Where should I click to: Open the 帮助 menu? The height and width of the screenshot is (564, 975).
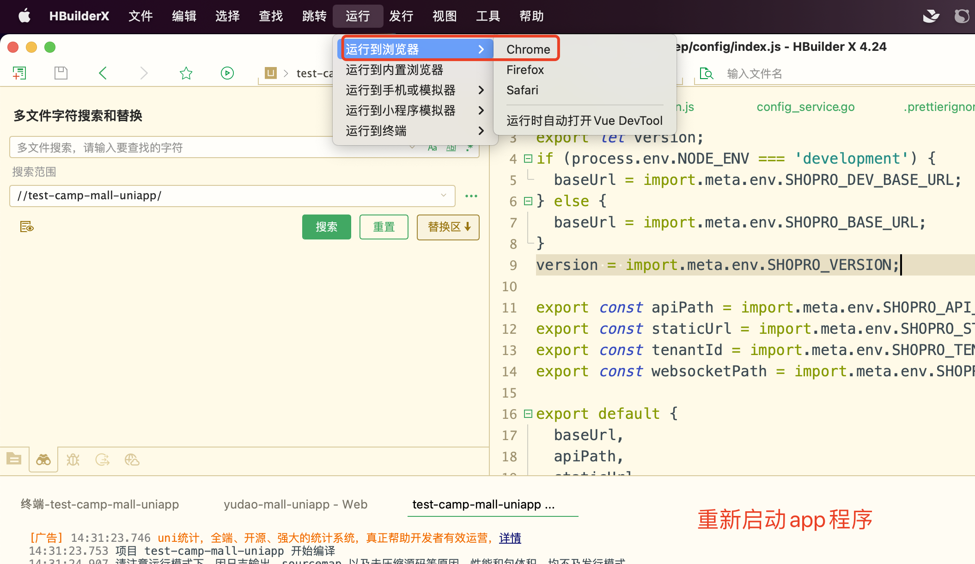(531, 16)
